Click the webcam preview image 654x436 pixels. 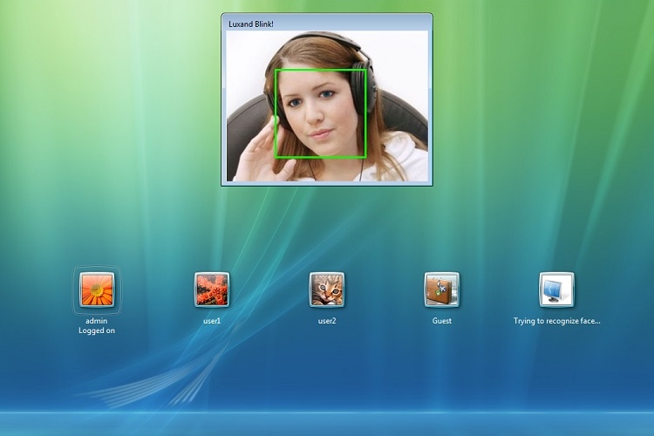(x=327, y=106)
